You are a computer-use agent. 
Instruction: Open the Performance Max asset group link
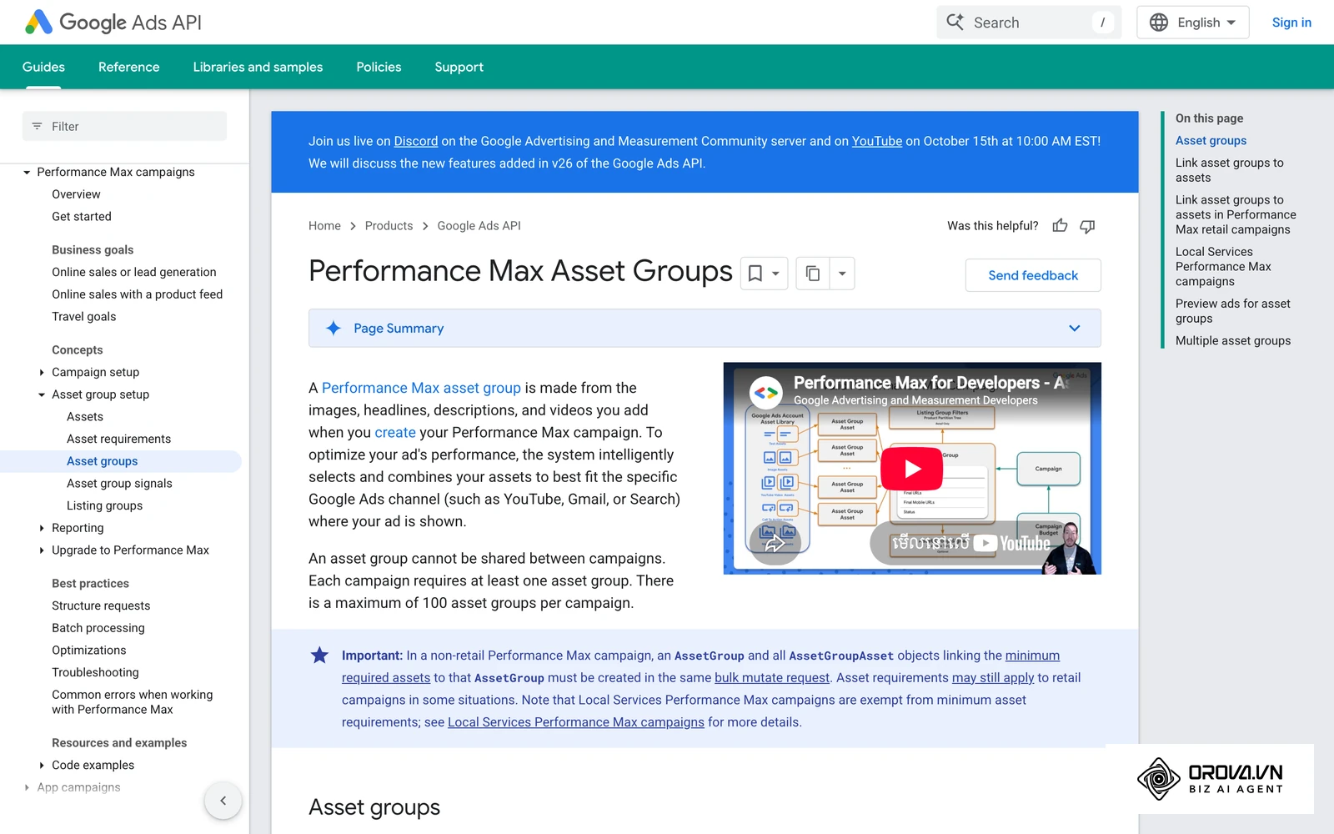click(x=421, y=388)
